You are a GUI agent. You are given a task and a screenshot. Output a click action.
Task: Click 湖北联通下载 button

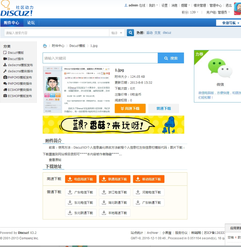coord(115,202)
